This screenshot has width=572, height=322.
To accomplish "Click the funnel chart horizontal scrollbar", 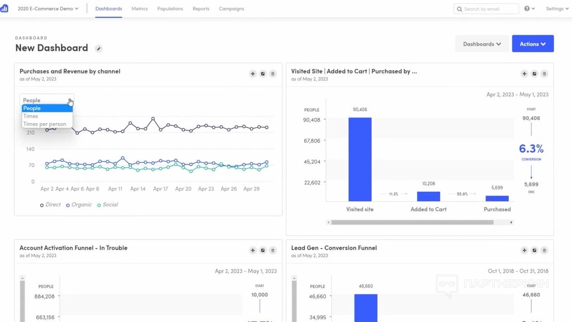I will (x=412, y=223).
